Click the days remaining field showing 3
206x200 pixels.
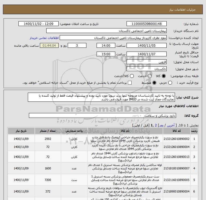pyautogui.click(x=77, y=45)
